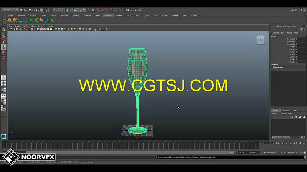Click the last green RealFlow shelf icon
This screenshot has width=307, height=172.
(x=52, y=20)
